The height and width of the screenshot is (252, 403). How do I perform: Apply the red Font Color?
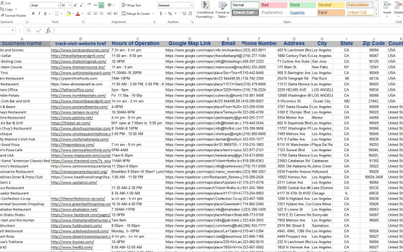pos(78,14)
